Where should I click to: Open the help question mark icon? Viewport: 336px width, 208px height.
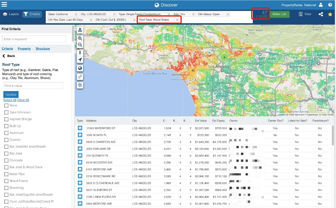tap(330, 5)
